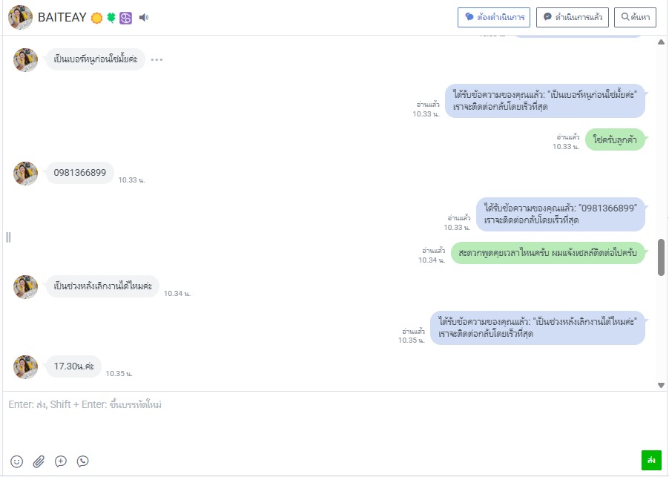Open the ค้นหา search button
The image size is (669, 477).
pos(636,18)
